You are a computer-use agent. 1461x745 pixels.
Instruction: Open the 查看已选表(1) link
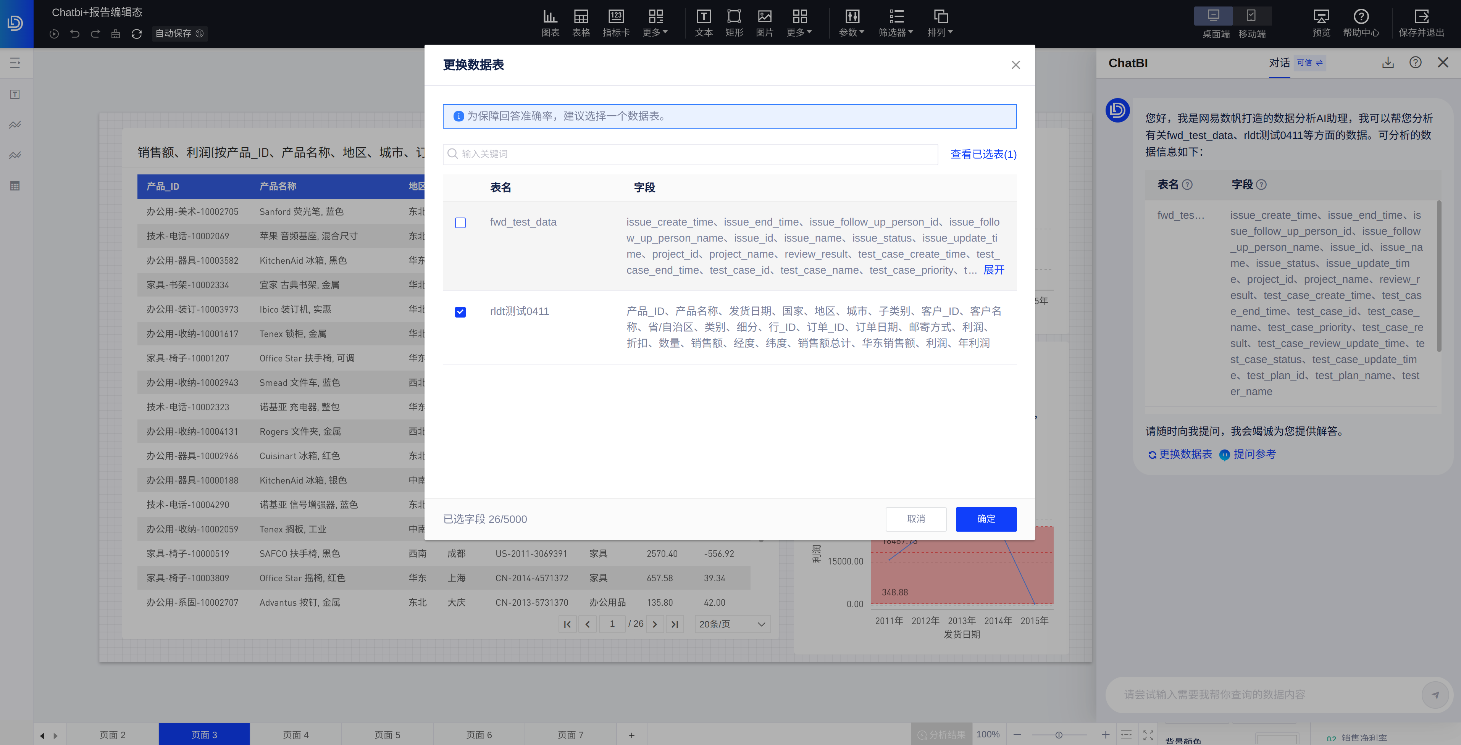pyautogui.click(x=983, y=154)
